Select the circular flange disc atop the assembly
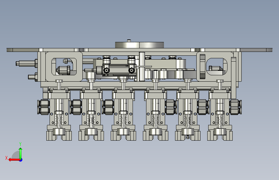The height and width of the screenshot is (180, 279). click(139, 45)
